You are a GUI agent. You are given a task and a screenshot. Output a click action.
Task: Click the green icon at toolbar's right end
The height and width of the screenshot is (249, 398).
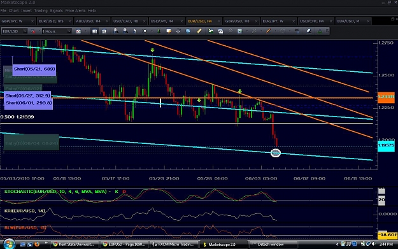[x=320, y=31]
